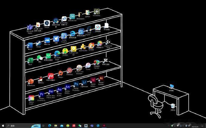
Task: Open the Microsoft Teams desktop shortcut
Action: pyautogui.click(x=30, y=27)
